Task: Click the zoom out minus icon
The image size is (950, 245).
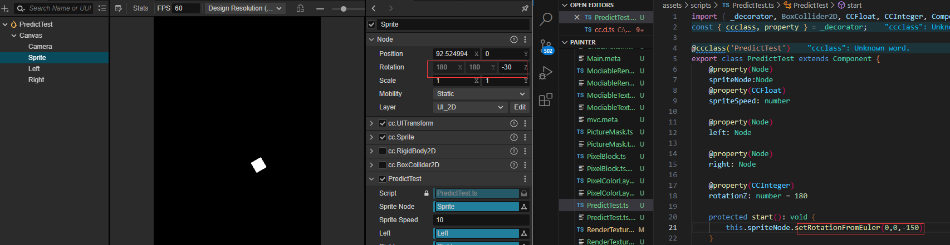Action: click(x=320, y=8)
